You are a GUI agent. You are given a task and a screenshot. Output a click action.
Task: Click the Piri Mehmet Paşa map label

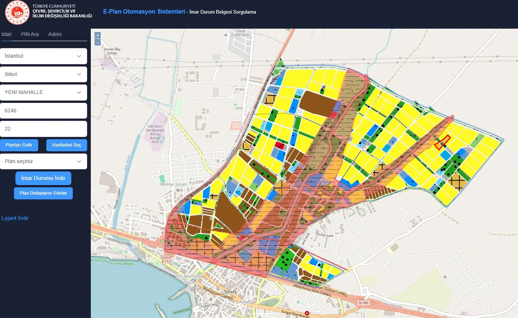[x=189, y=279]
